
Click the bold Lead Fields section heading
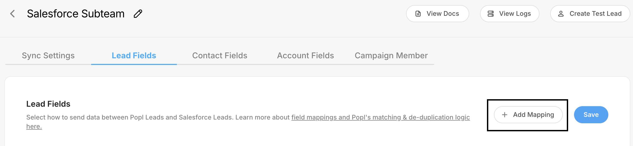pyautogui.click(x=48, y=104)
